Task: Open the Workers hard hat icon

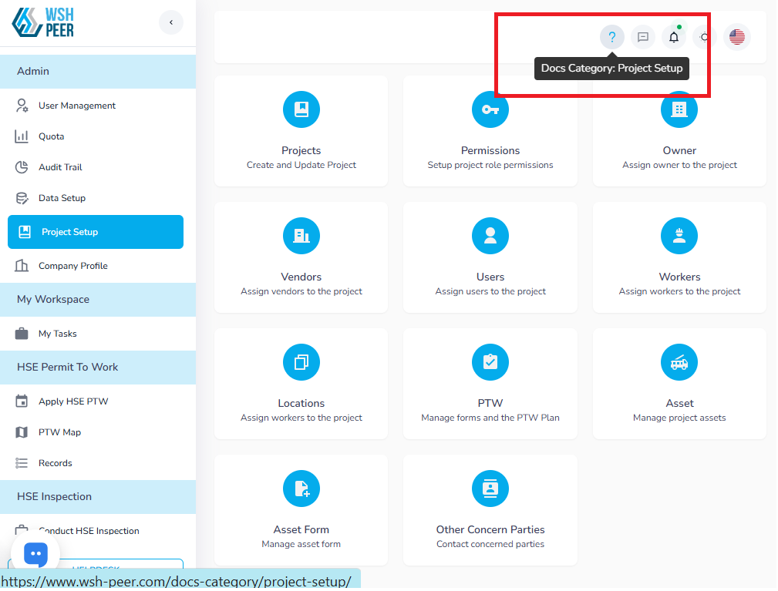Action: tap(679, 236)
